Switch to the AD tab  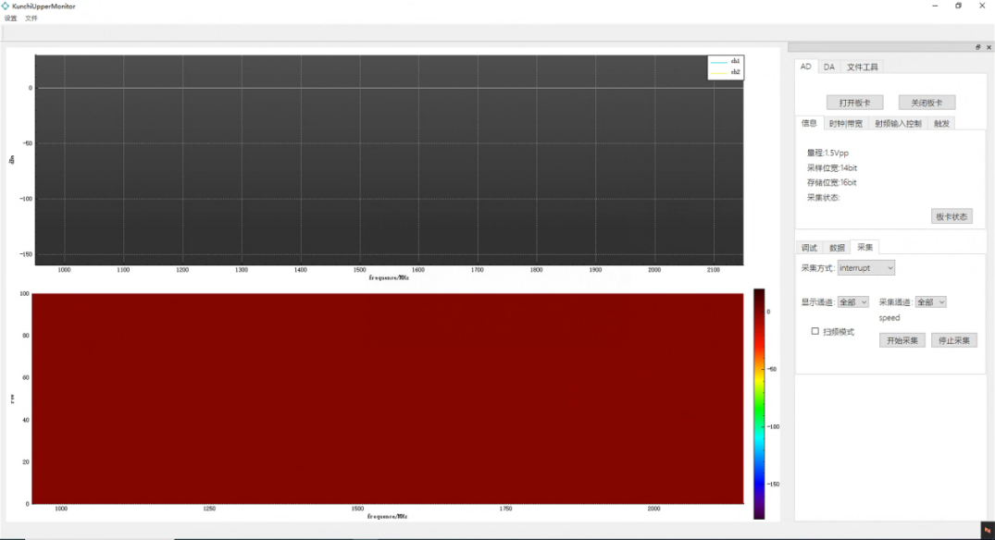pos(805,67)
